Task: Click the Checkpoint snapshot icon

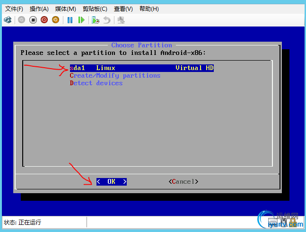Action: pyautogui.click(x=96, y=20)
